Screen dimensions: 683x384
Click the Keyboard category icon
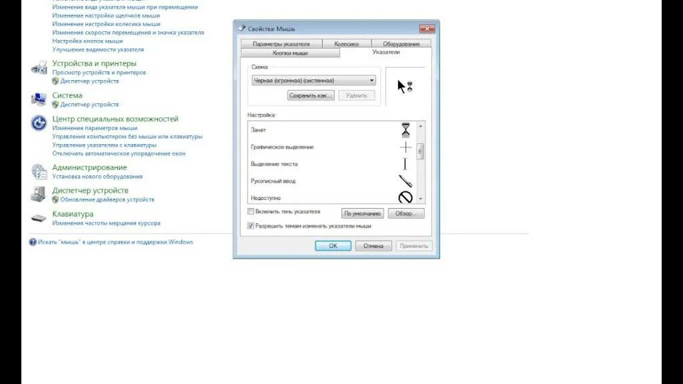pos(39,218)
